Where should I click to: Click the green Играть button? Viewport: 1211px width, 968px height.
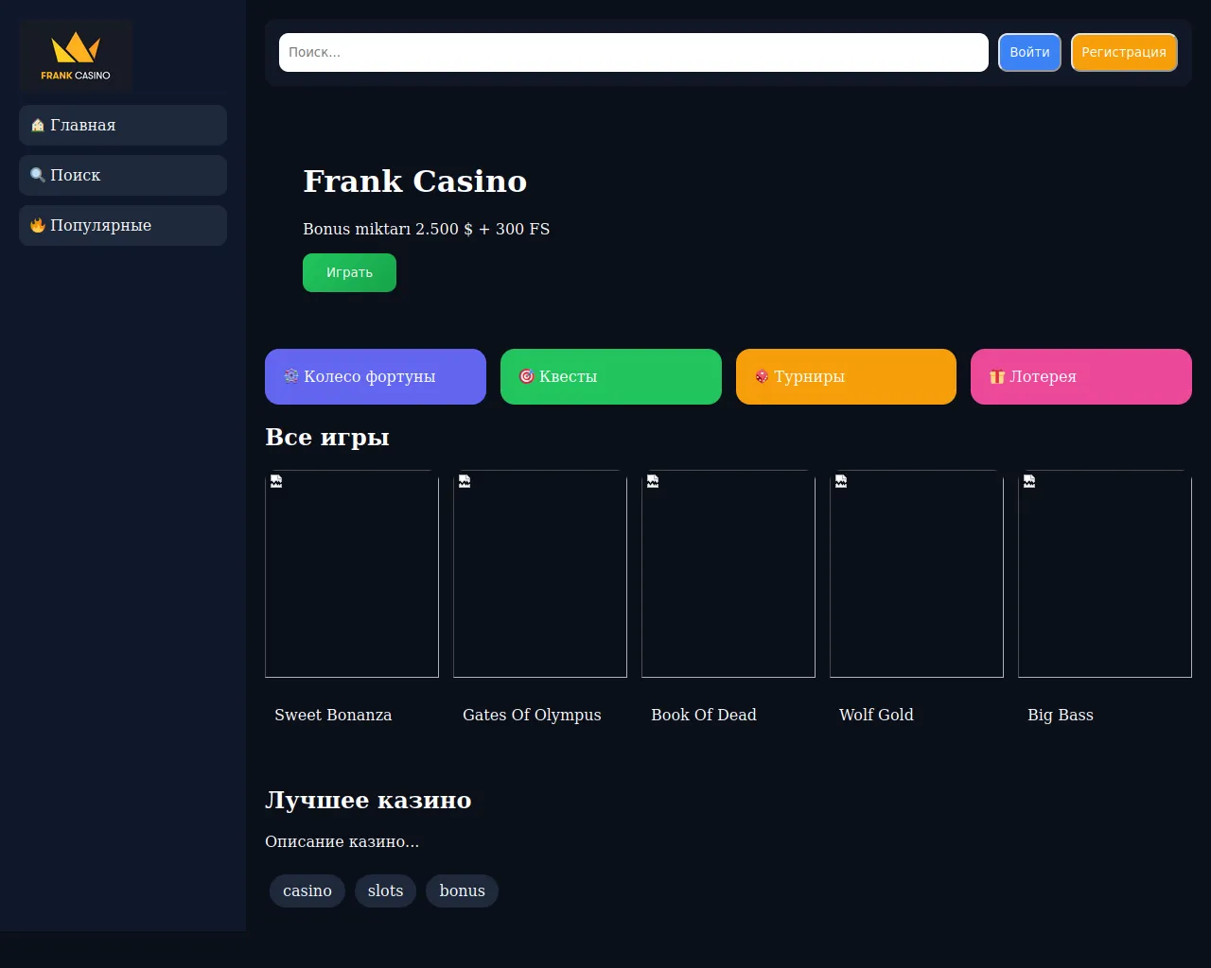349,272
